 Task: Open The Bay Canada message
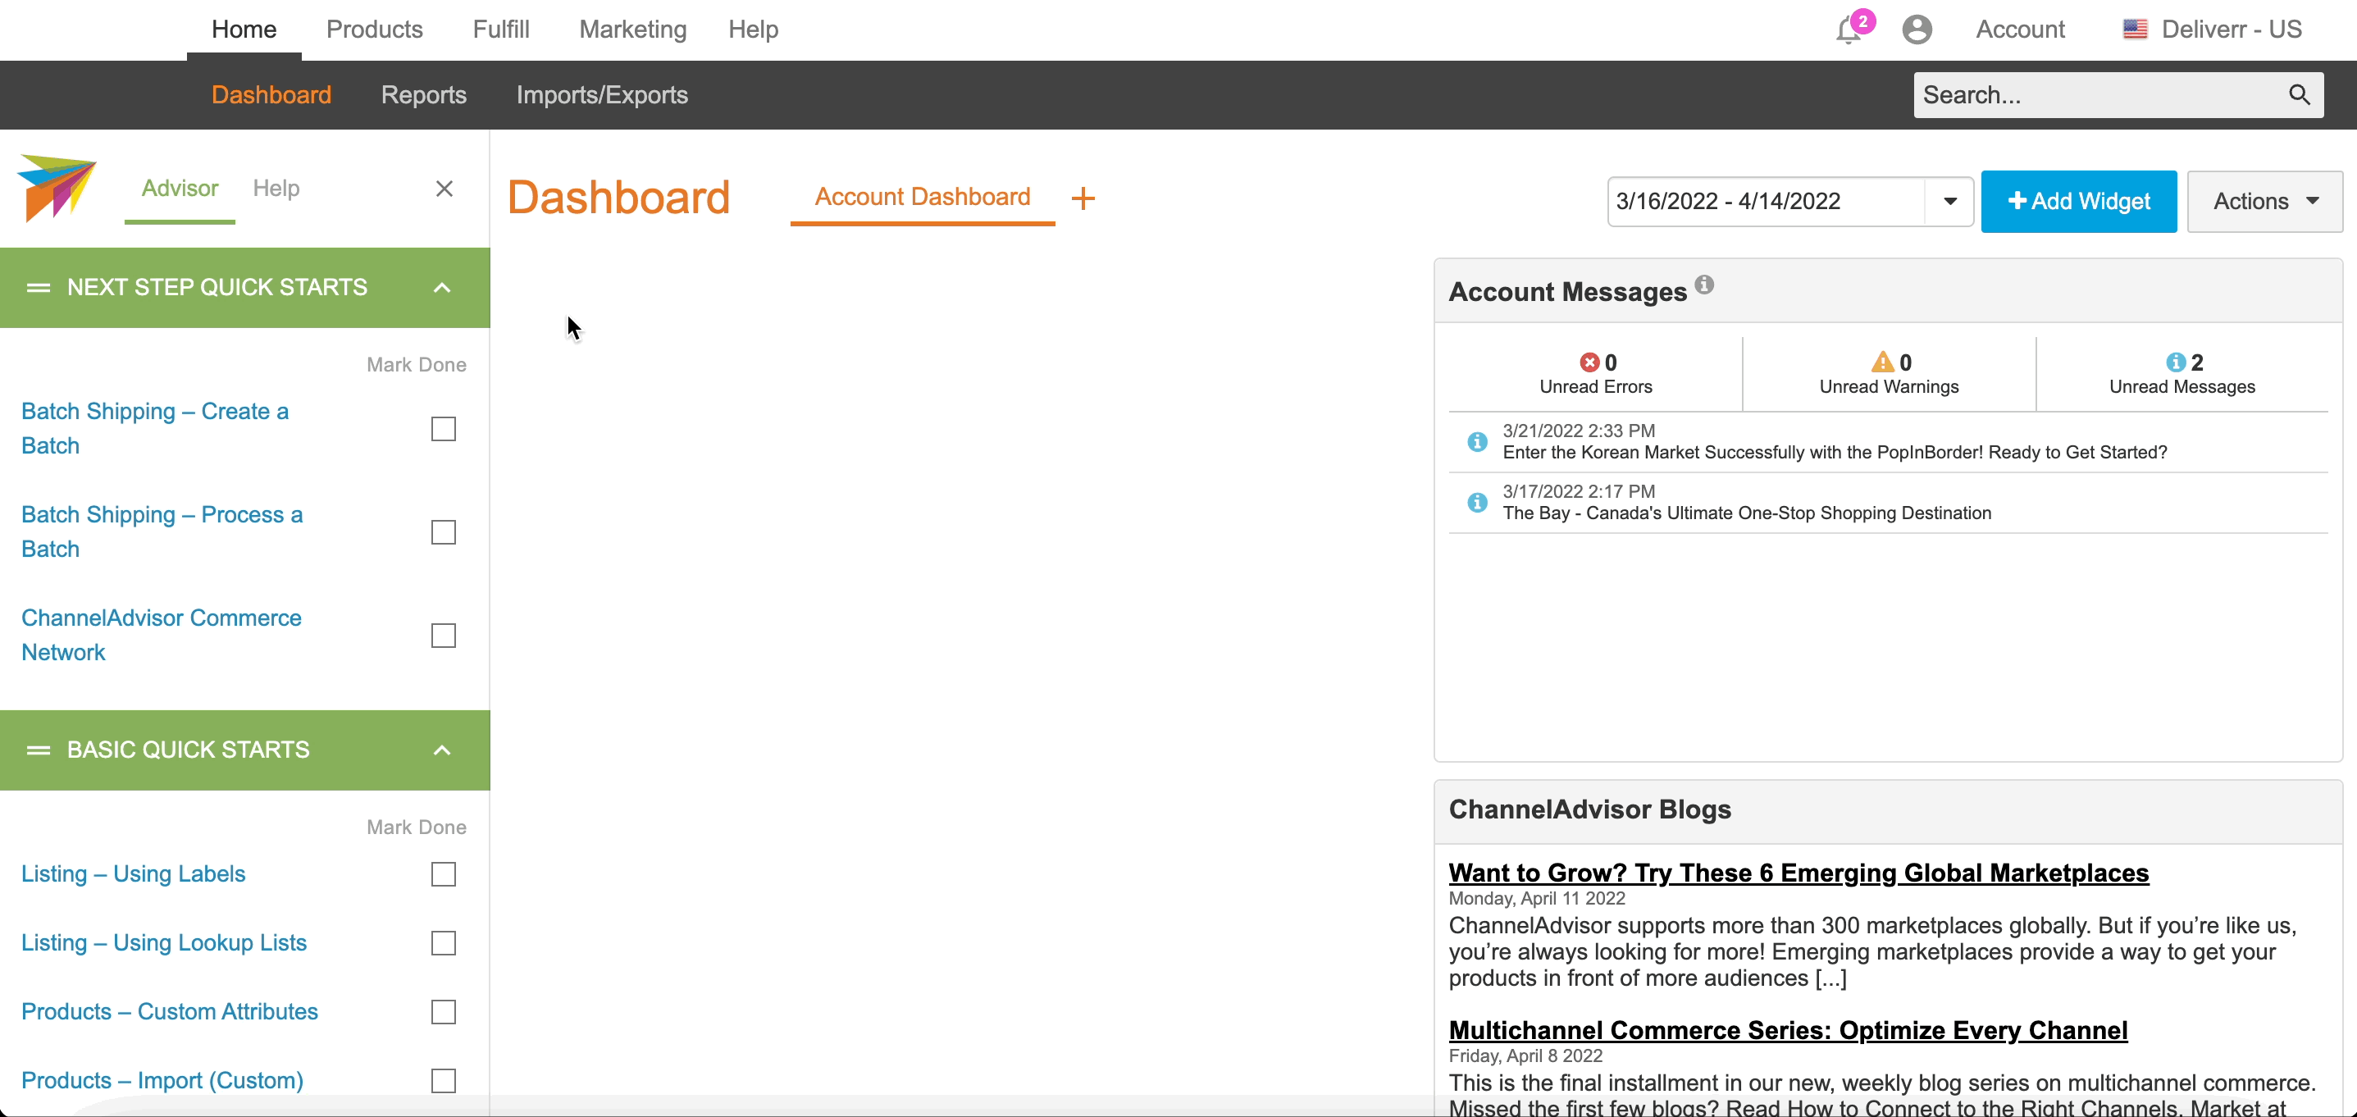[x=1747, y=513]
